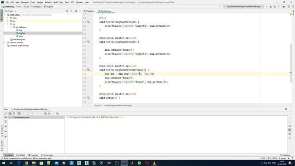
Task: Collapse the UnitTesting root node
Action: (5, 15)
